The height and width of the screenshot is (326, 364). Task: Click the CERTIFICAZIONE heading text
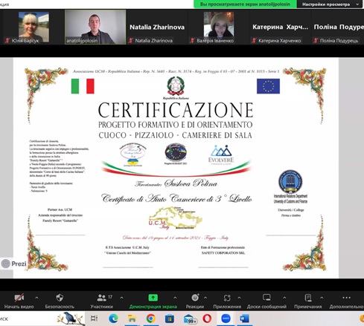pos(176,110)
